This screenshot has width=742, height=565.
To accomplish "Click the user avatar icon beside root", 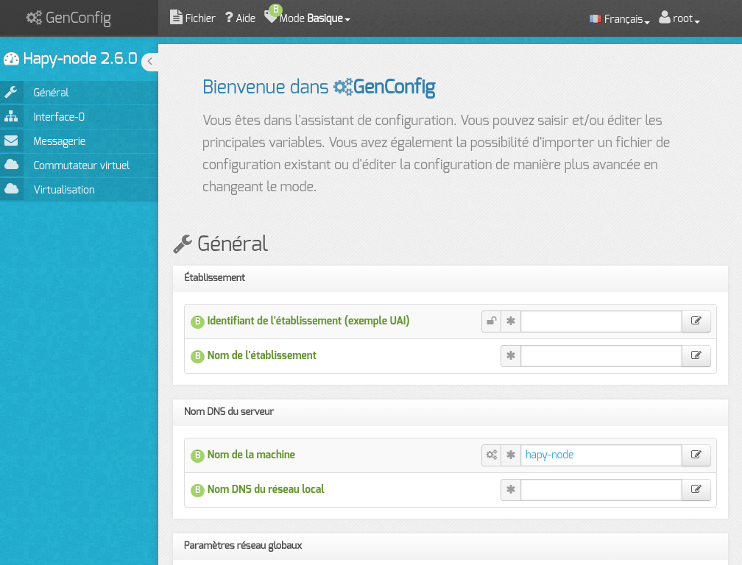I will 665,17.
